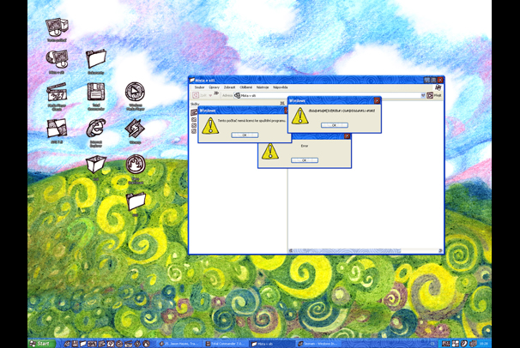
Task: Click OK in the license warning dialog
Action: coord(244,135)
